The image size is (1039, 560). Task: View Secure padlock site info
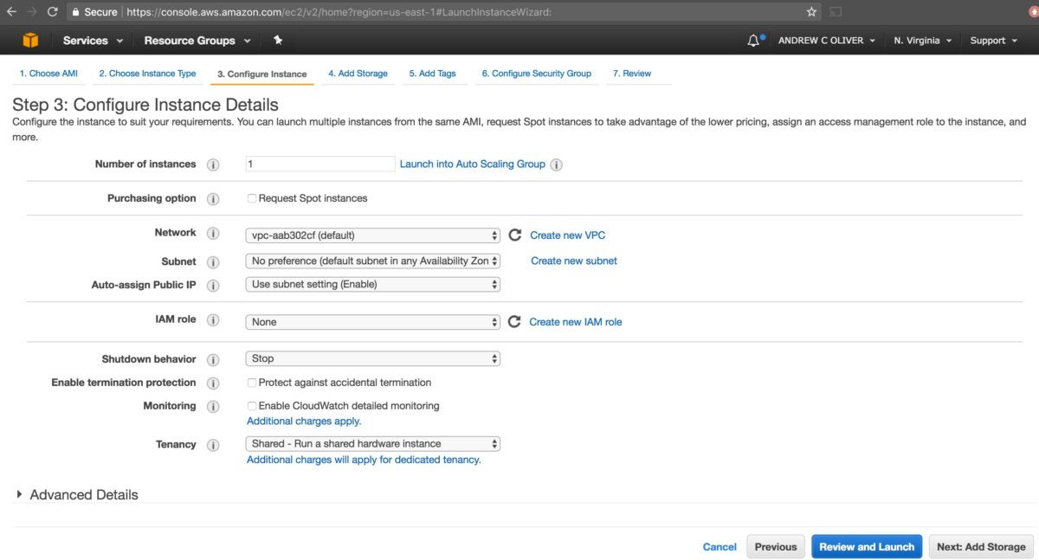click(x=95, y=12)
